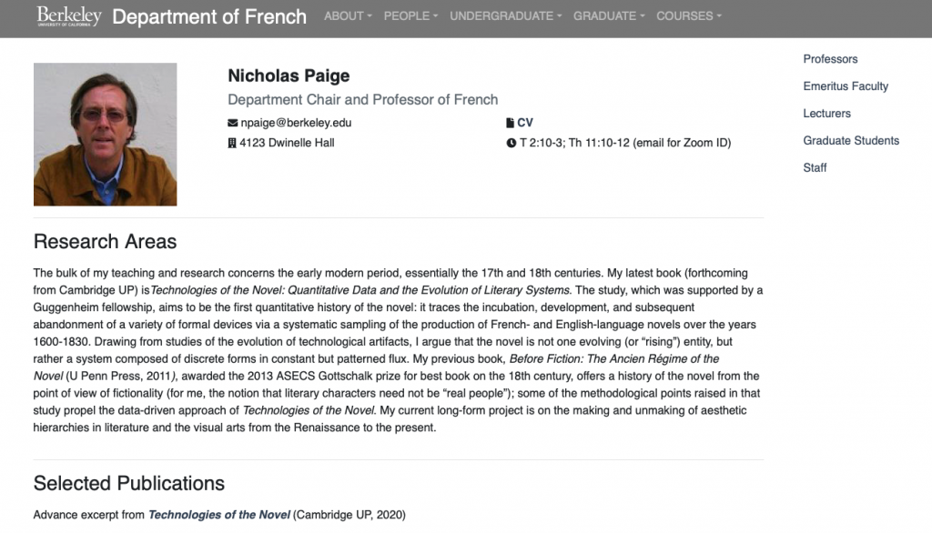Click the building icon beside Dwinelle Hall
This screenshot has width=932, height=533.
tap(232, 143)
